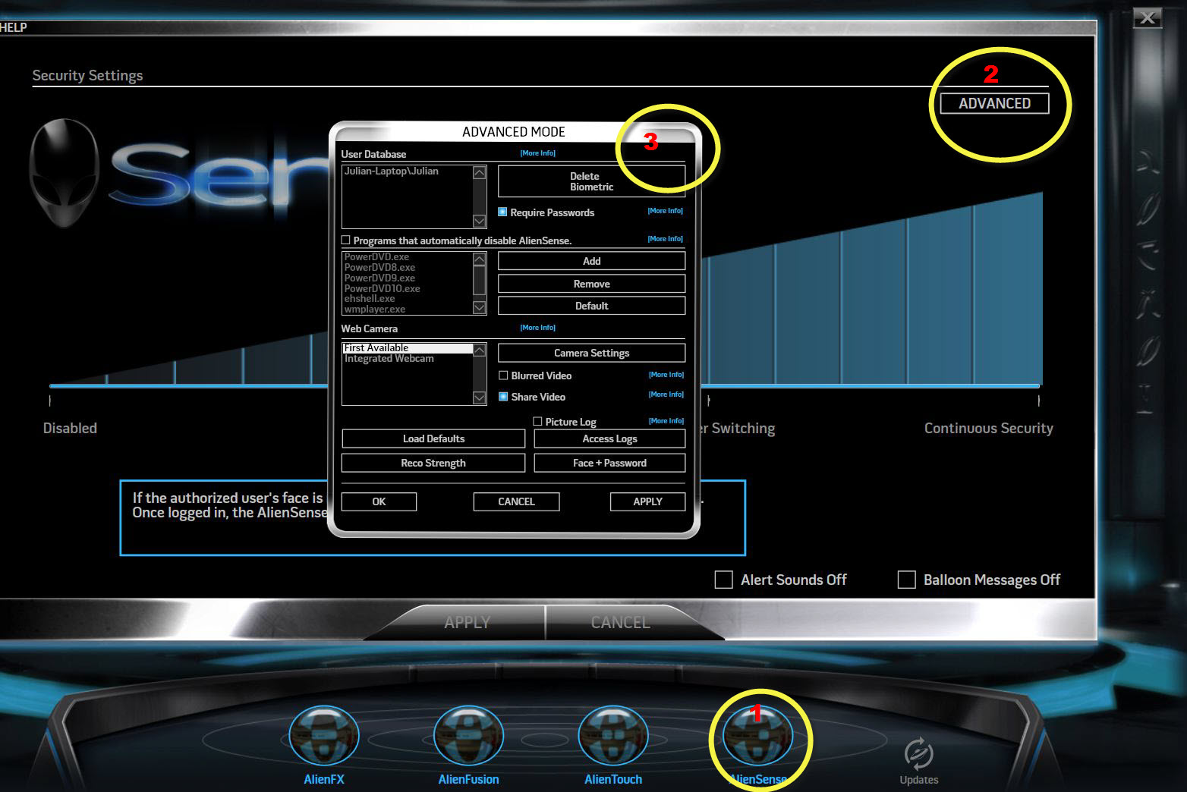
Task: Open More Info link for User Database
Action: point(537,153)
